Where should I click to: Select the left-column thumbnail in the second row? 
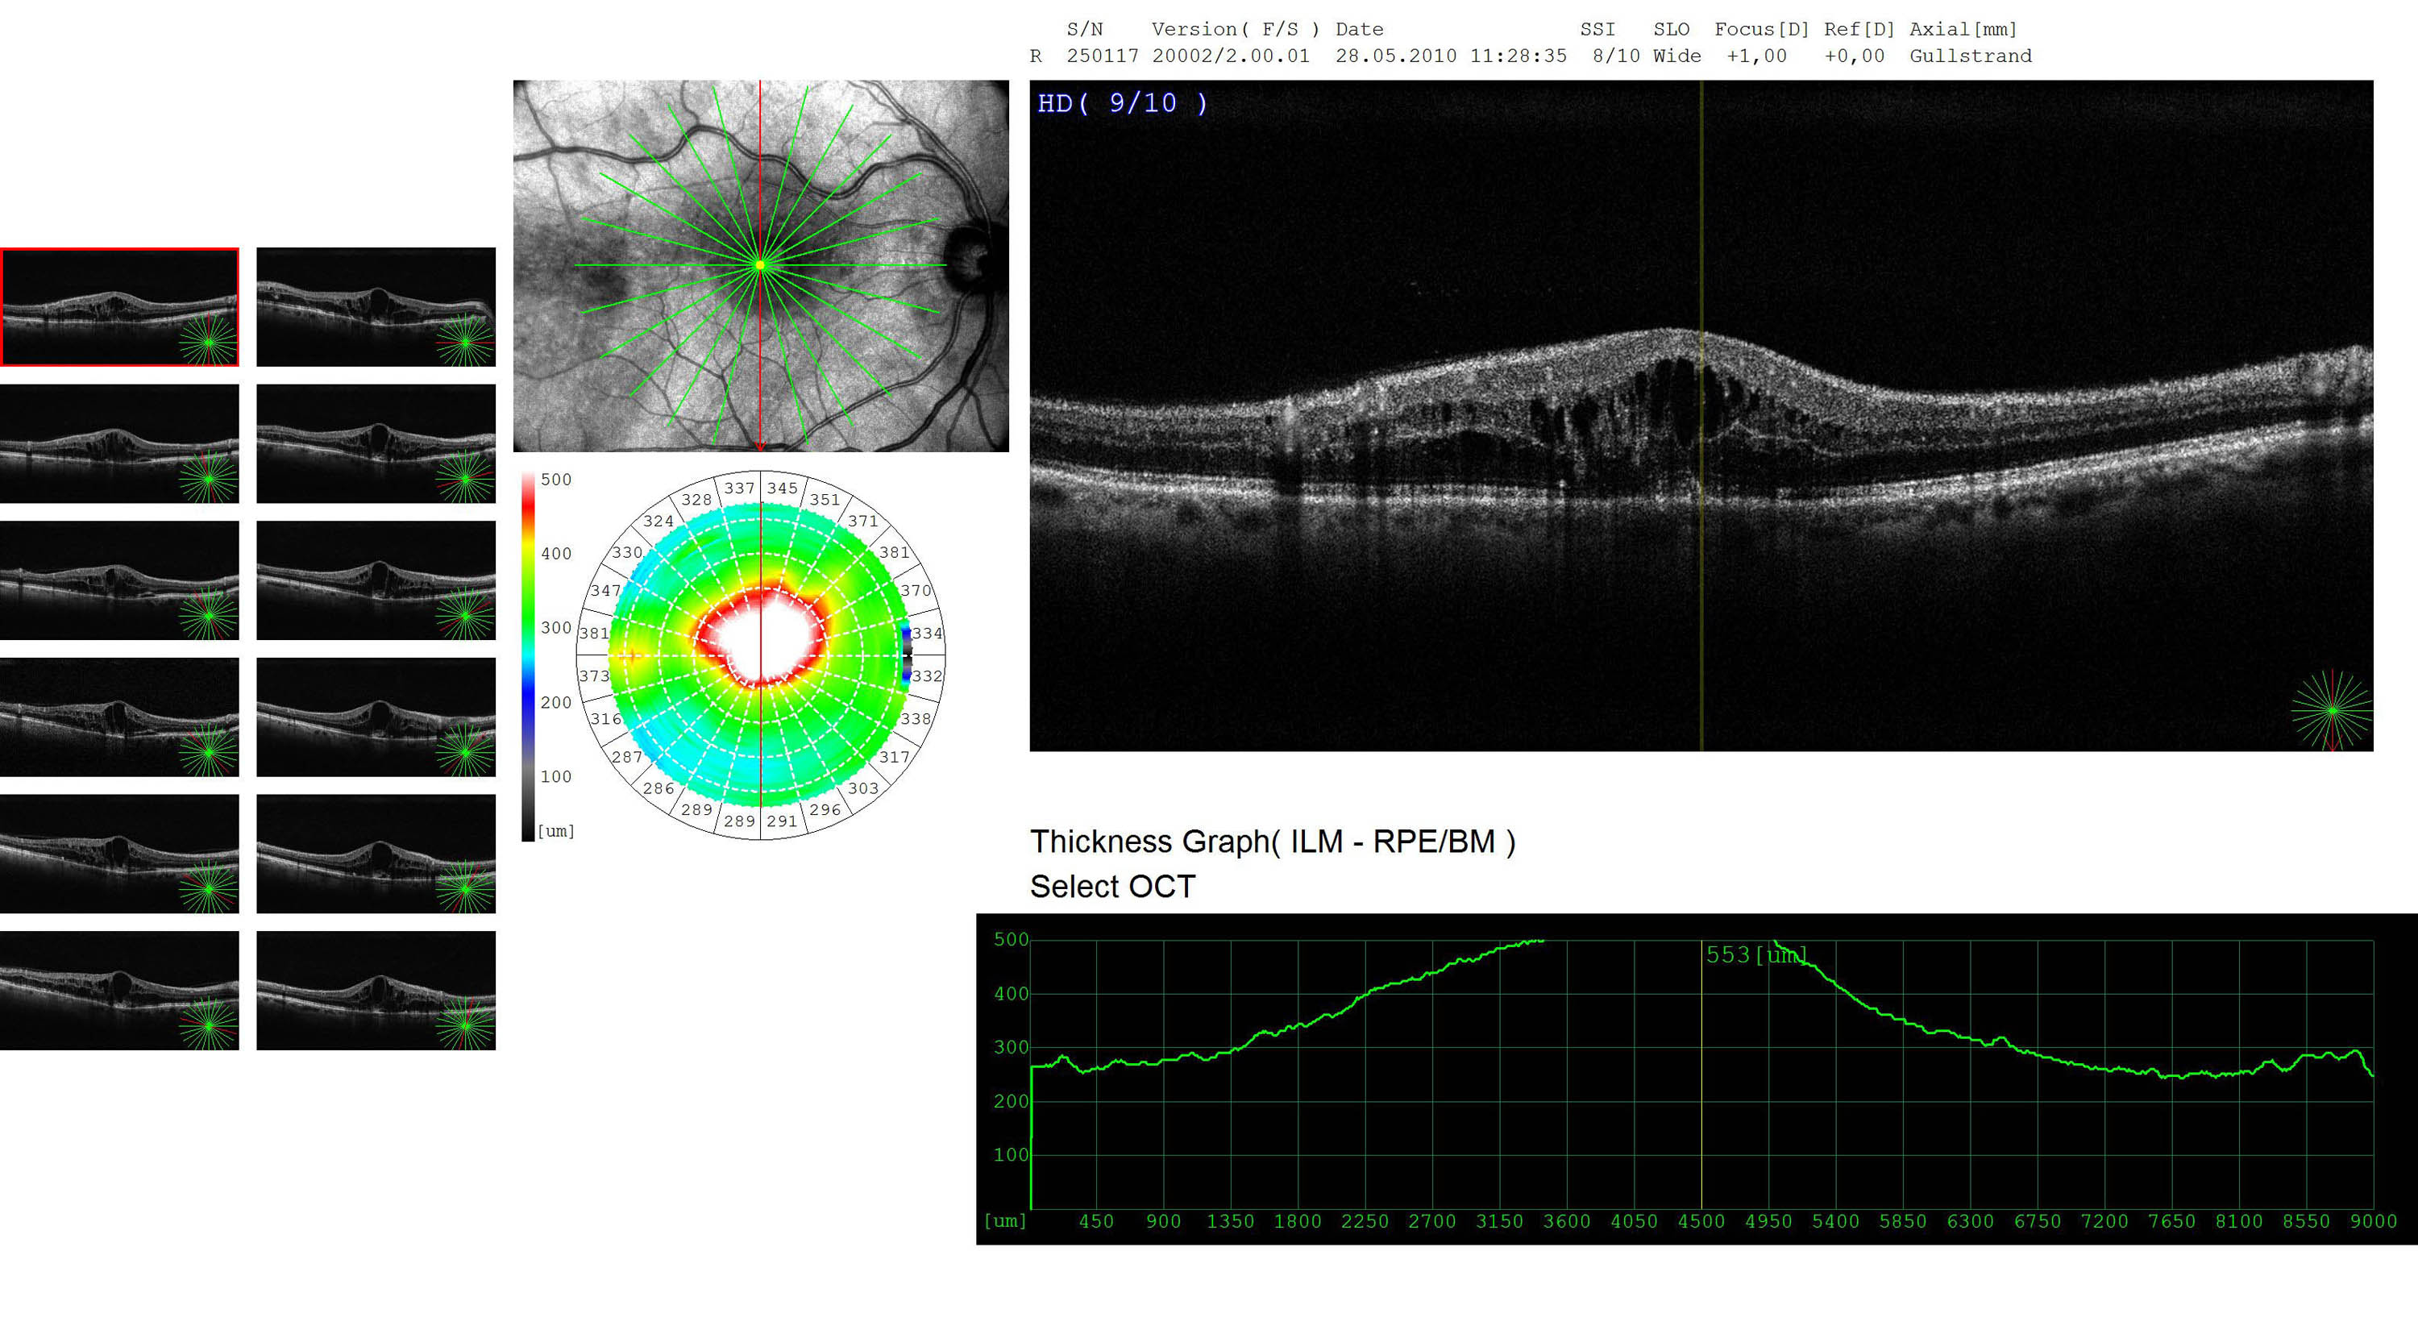[119, 444]
